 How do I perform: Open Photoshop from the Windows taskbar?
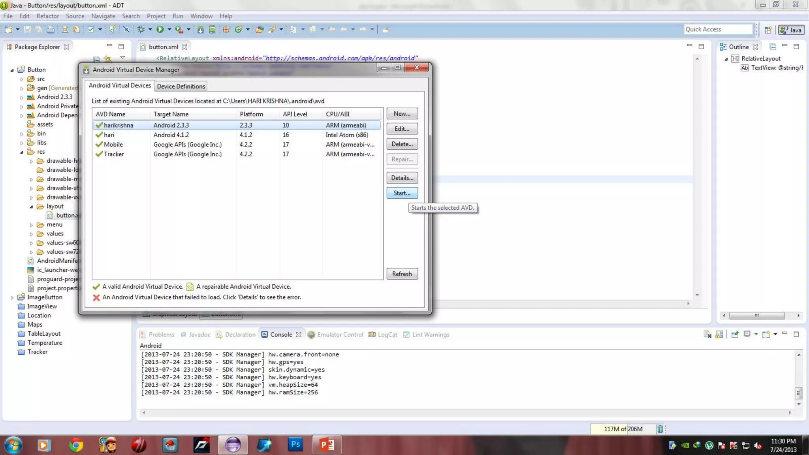(x=295, y=445)
